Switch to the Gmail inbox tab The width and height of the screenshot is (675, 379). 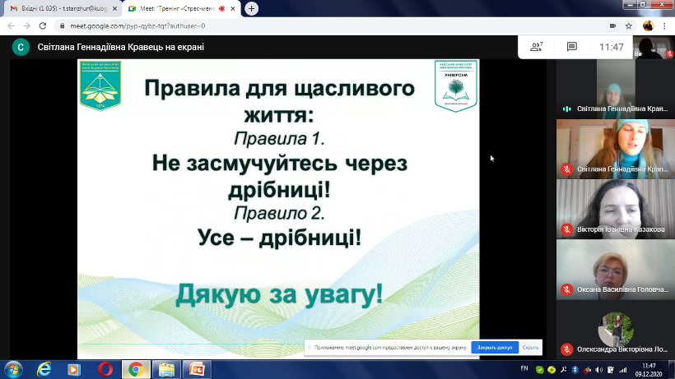[x=58, y=8]
